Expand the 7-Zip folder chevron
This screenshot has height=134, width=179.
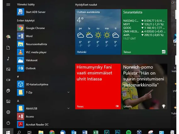point(68,92)
